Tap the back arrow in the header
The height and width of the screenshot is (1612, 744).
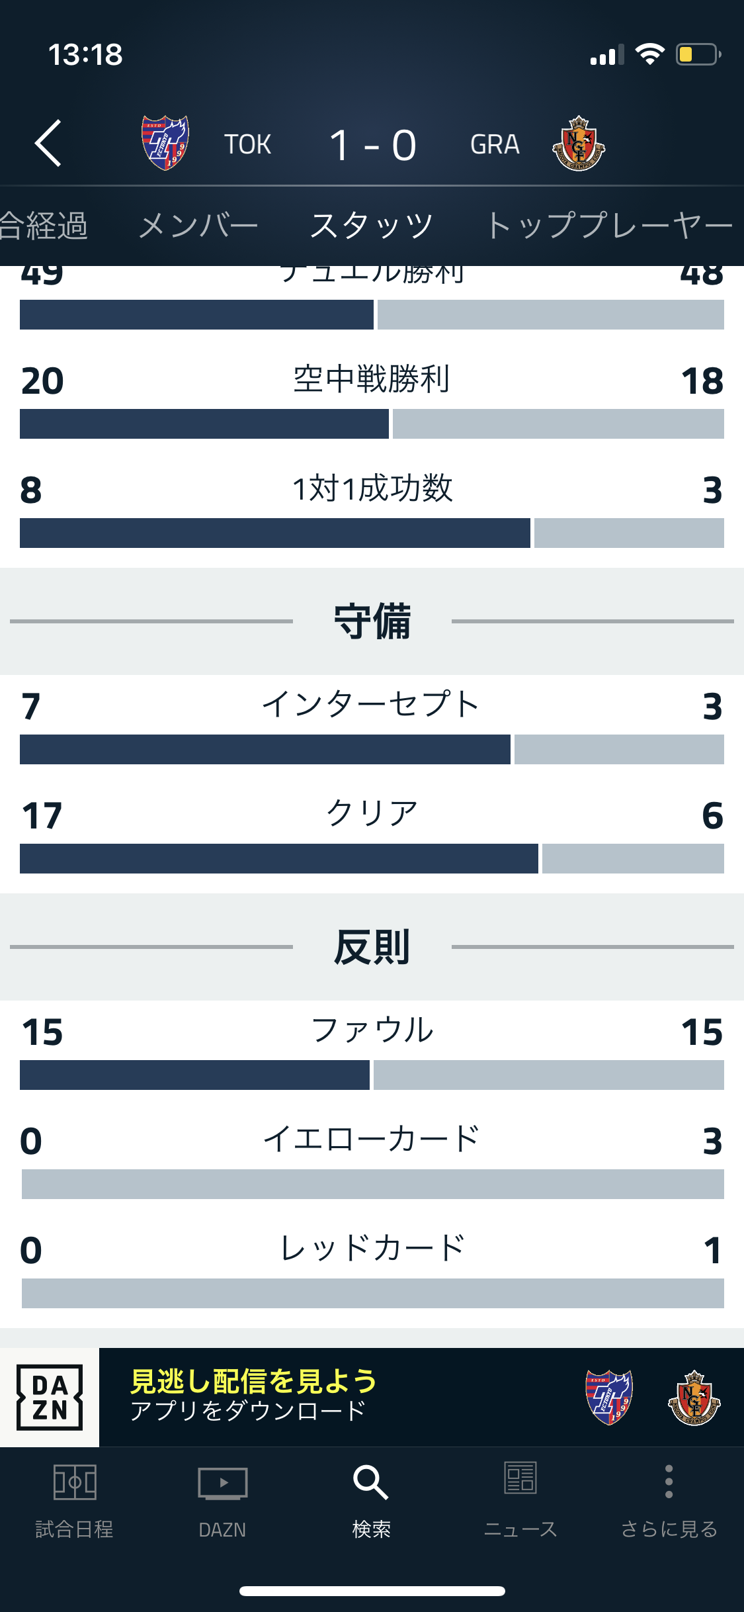click(48, 143)
